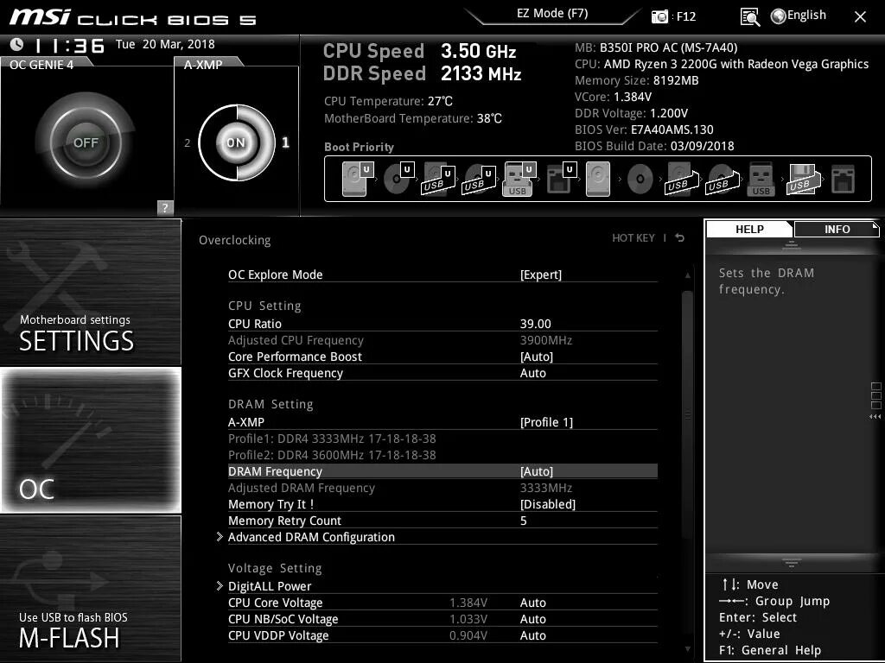The height and width of the screenshot is (663, 885).
Task: Select the CPU VDDP Voltage Auto value
Action: click(x=532, y=635)
